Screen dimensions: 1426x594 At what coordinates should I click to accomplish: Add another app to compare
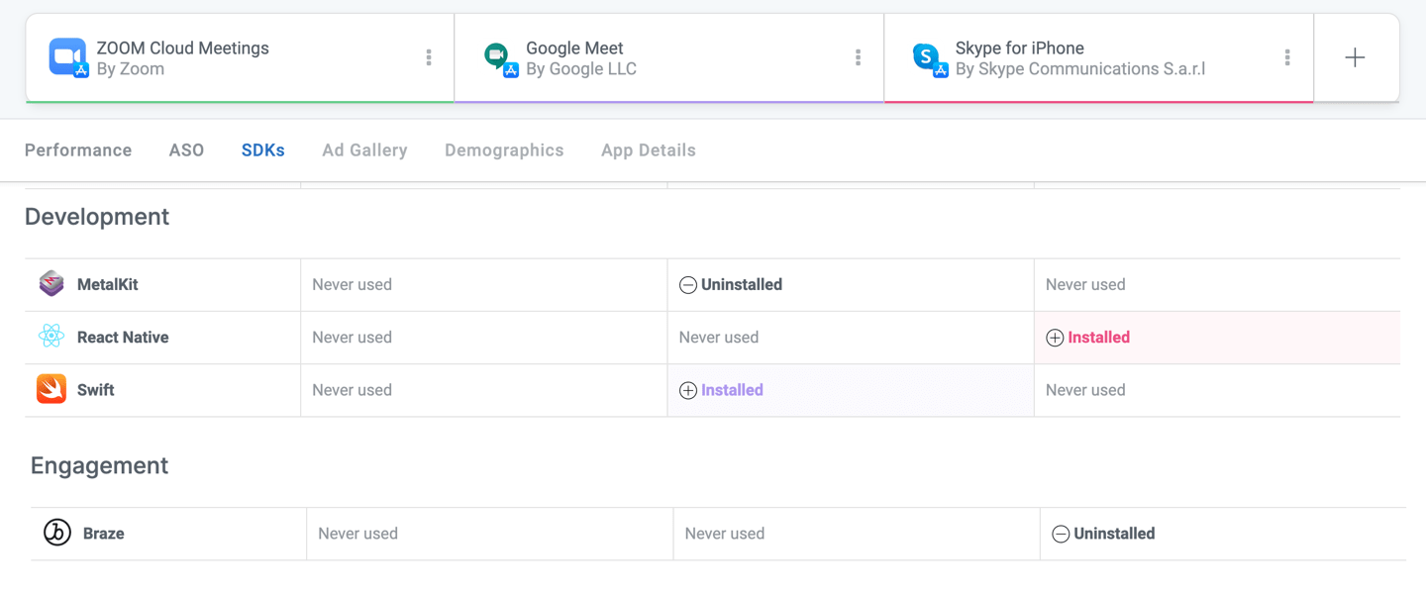click(1355, 57)
